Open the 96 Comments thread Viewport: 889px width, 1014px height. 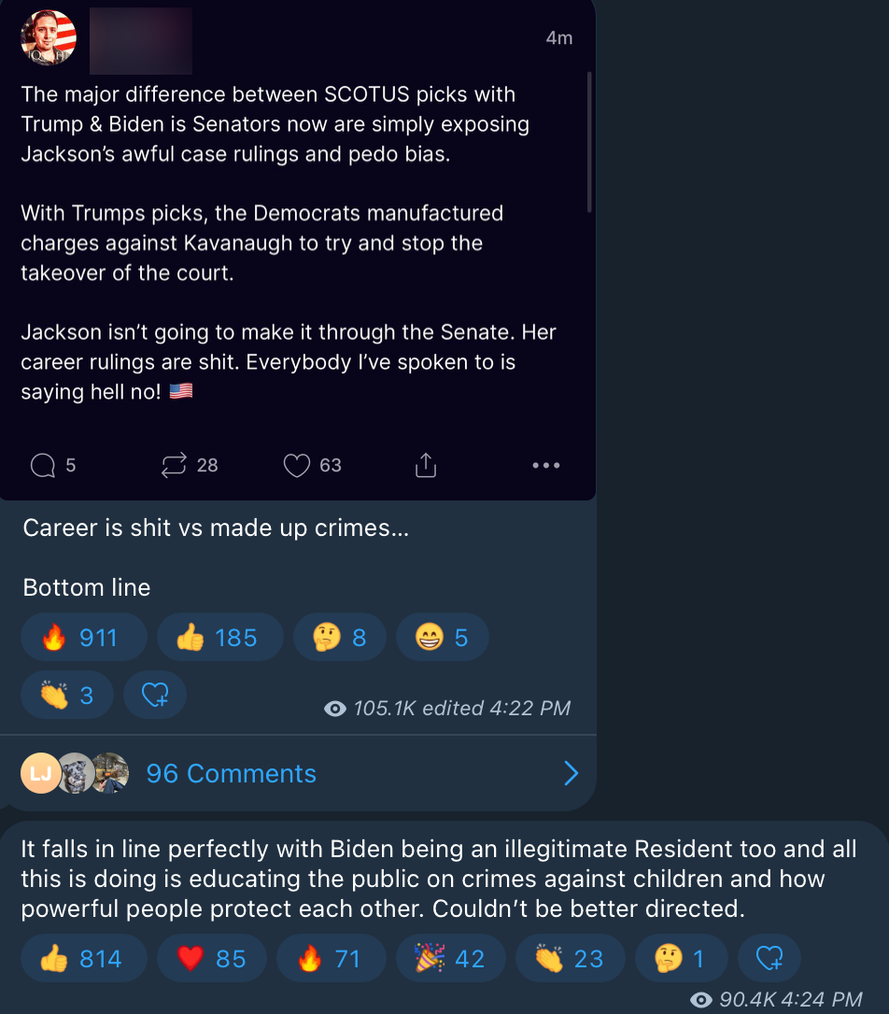click(231, 773)
